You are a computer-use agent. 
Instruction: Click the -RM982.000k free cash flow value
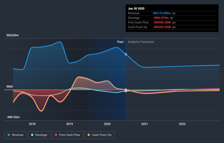point(162,22)
